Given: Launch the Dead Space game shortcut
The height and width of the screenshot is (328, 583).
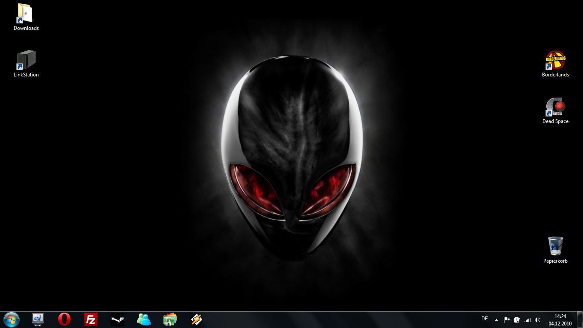Looking at the screenshot, I should pyautogui.click(x=555, y=110).
